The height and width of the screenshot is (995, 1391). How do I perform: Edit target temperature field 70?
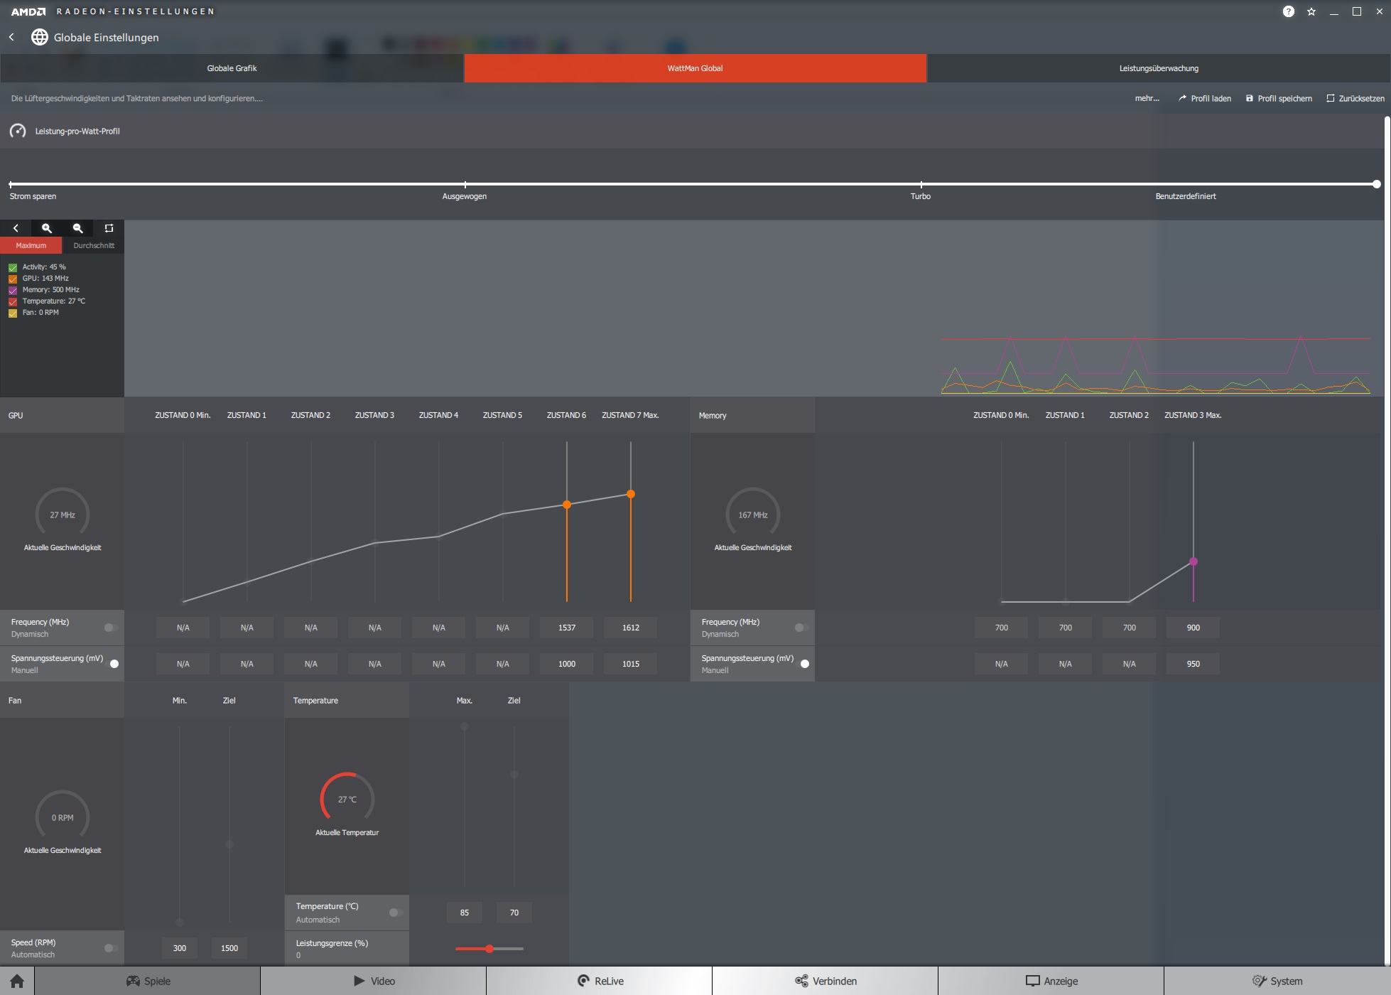pos(514,913)
